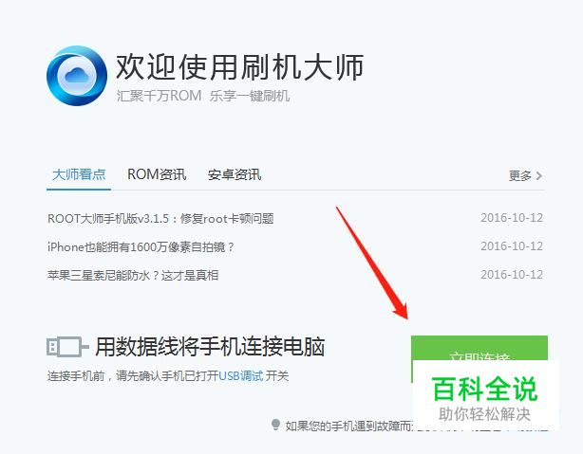
Task: Click the USB cable plug icon
Action: pyautogui.click(x=67, y=347)
